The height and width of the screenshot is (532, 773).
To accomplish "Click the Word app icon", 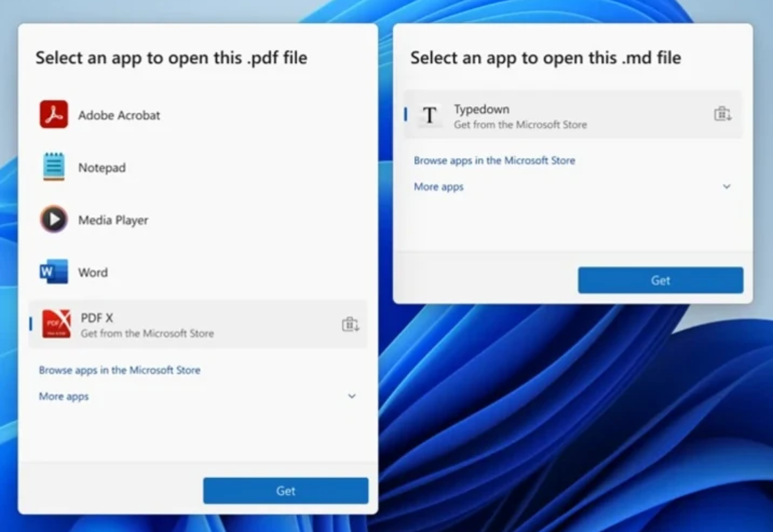I will (x=53, y=272).
